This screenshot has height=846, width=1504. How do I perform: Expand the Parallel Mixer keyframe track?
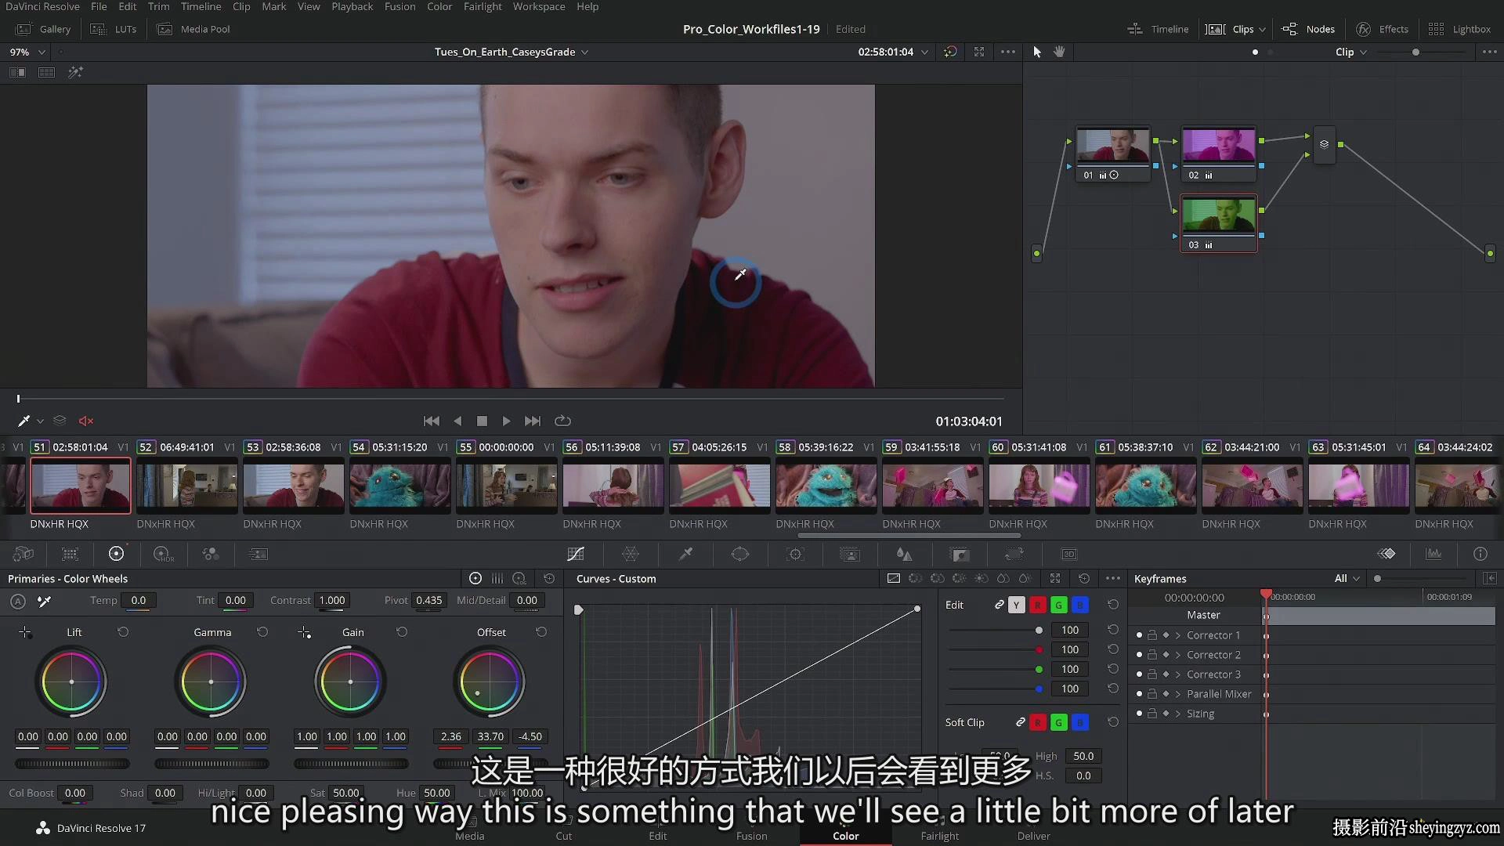(x=1177, y=694)
